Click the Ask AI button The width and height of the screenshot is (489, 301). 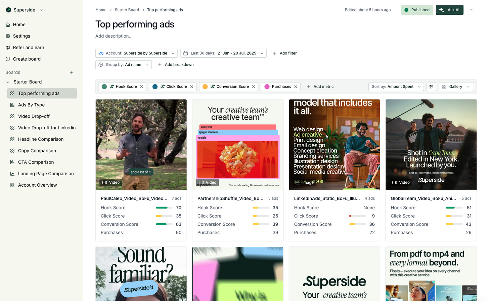pyautogui.click(x=449, y=10)
